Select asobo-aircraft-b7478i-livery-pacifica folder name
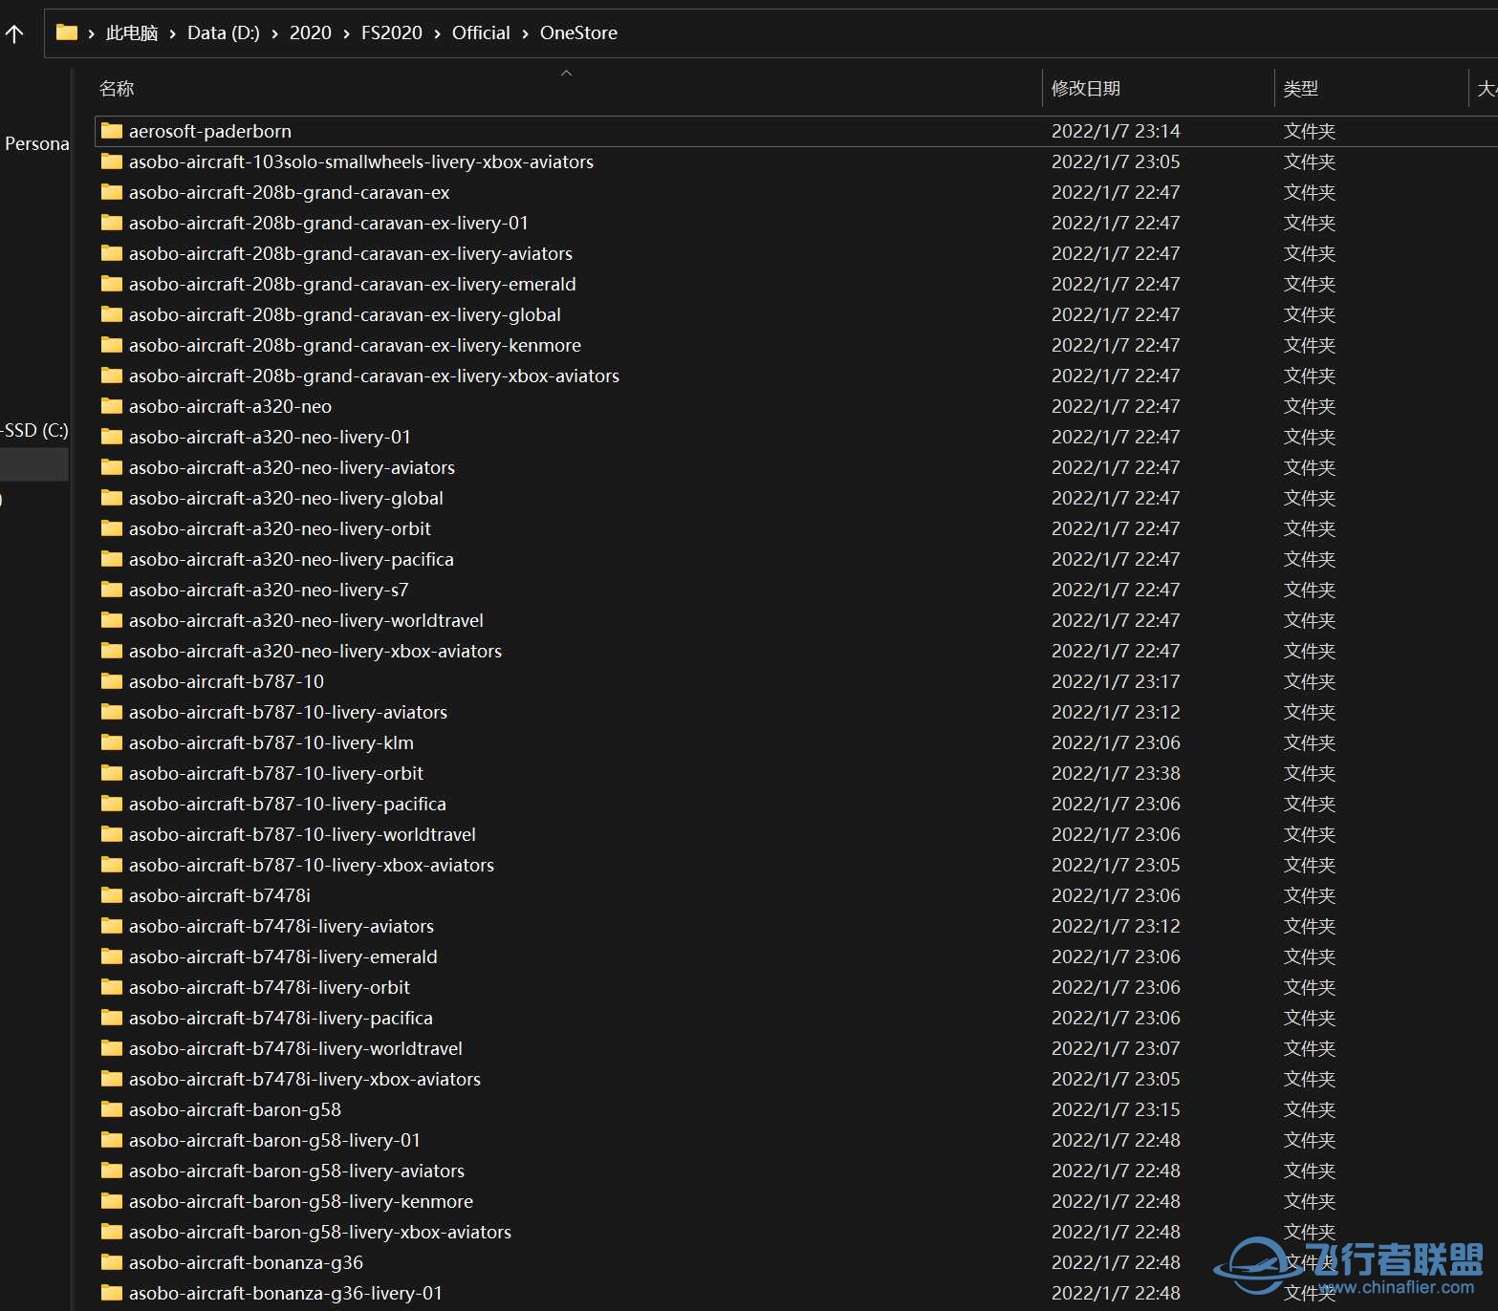 coord(281,1018)
